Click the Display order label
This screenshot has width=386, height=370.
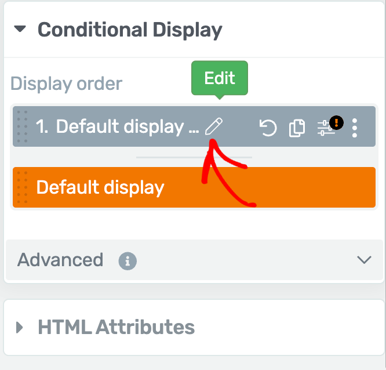pos(66,84)
